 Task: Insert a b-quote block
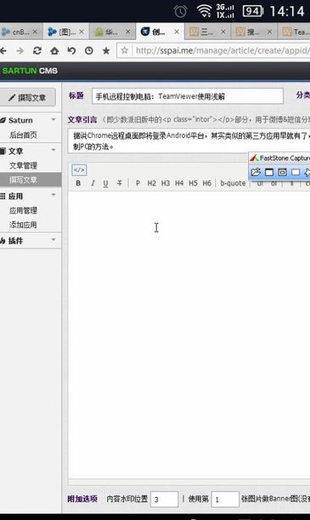pos(233,183)
